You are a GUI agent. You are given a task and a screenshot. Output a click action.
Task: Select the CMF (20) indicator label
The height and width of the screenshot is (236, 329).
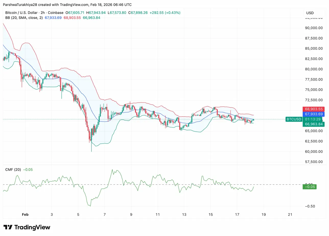pyautogui.click(x=13, y=170)
